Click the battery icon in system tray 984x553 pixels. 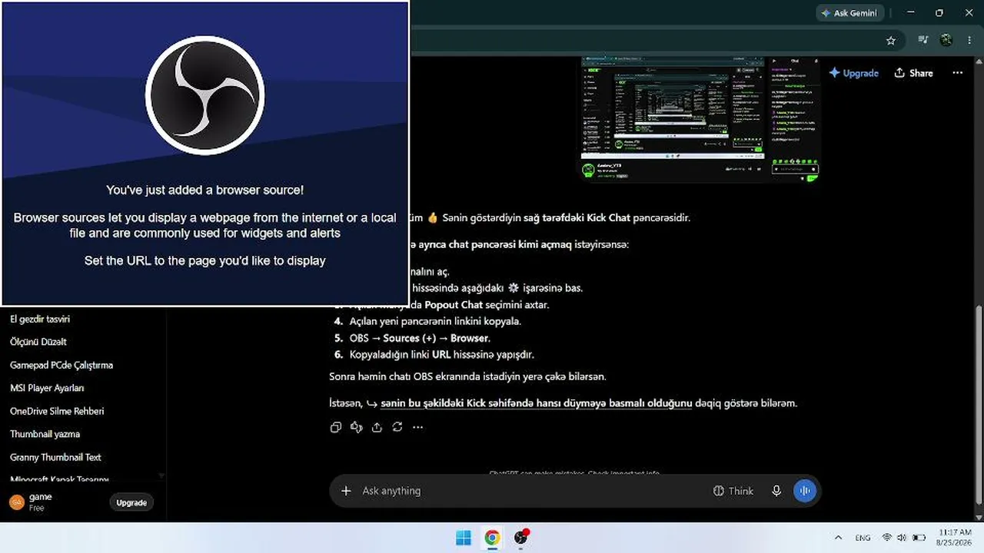coord(919,538)
